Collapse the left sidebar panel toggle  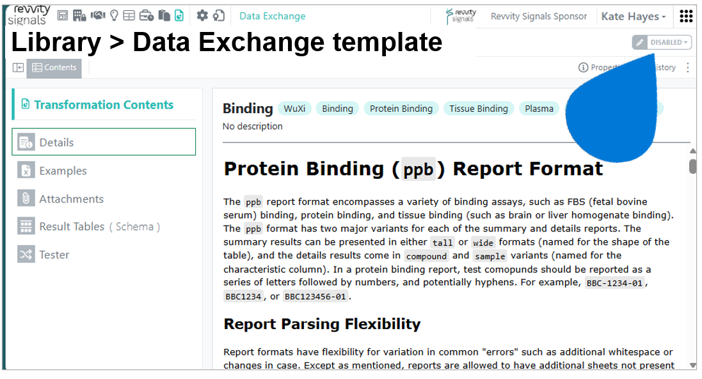point(19,68)
